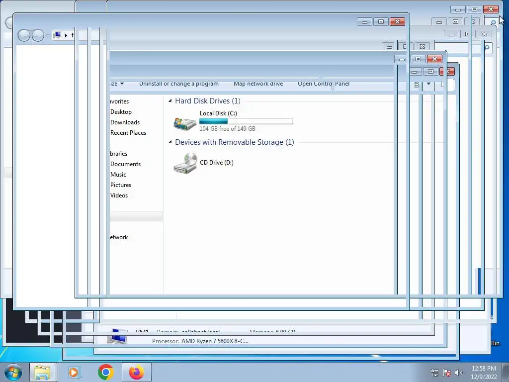The image size is (509, 382).
Task: Open the view options dropdown arrow
Action: click(428, 84)
